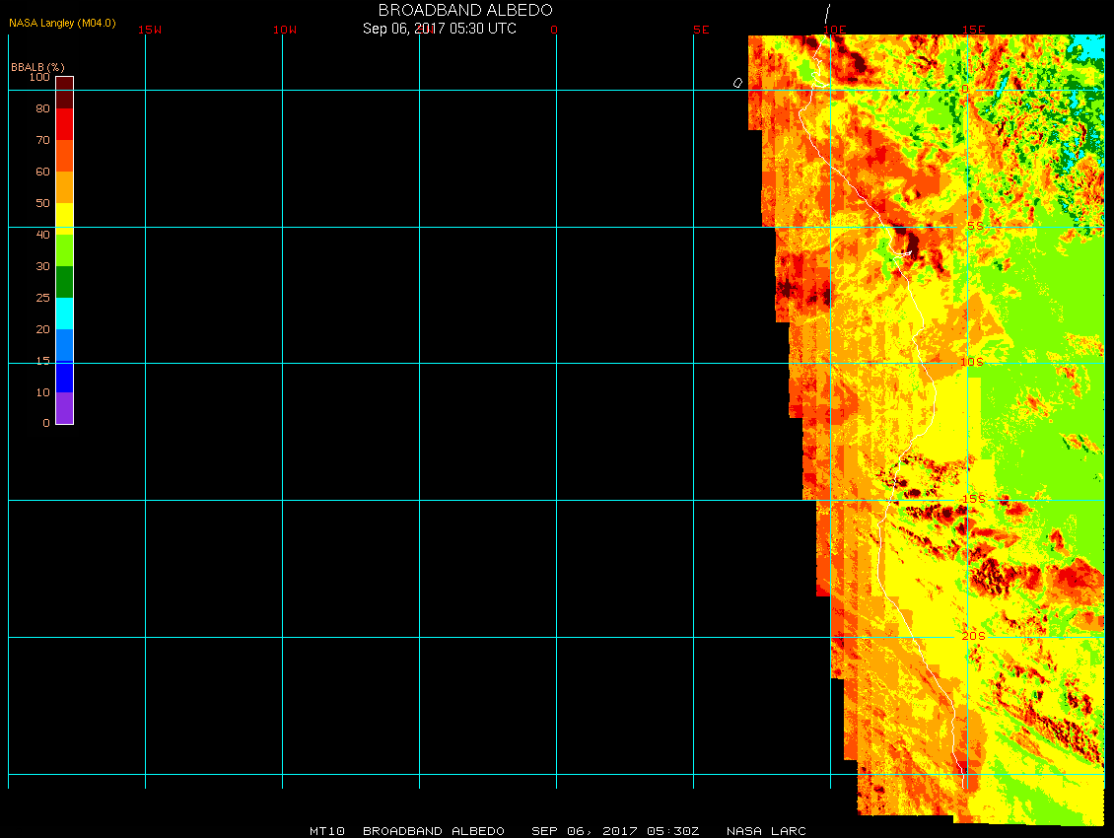Click the dark maroon 80-100% albedo swatch
Image resolution: width=1114 pixels, height=838 pixels.
tap(64, 93)
